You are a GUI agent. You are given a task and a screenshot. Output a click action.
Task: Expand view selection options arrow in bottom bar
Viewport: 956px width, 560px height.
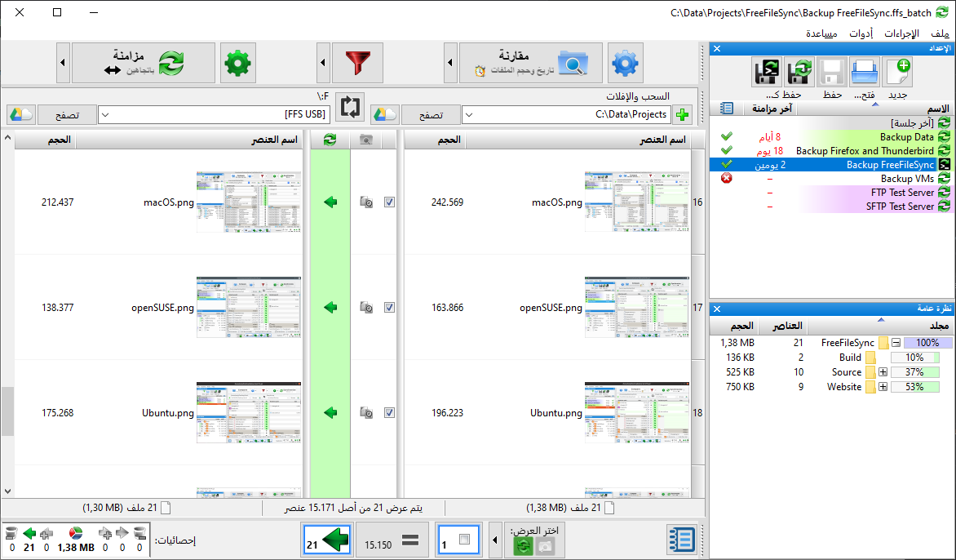tap(494, 540)
